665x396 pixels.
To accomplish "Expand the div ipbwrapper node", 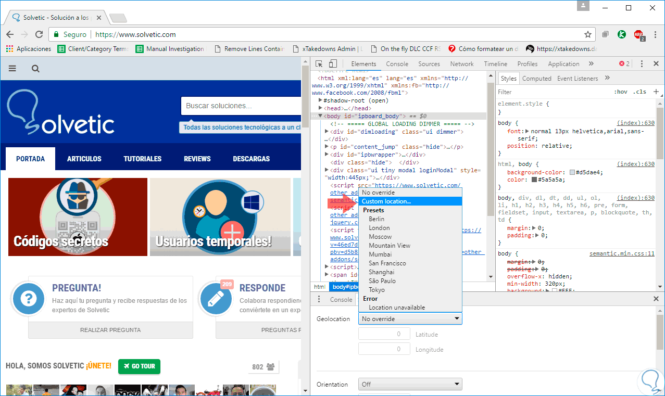I will coord(327,155).
